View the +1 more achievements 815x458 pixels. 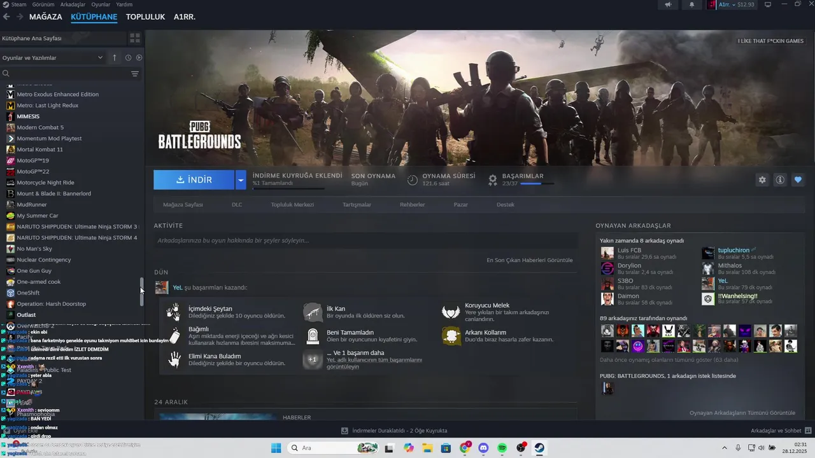(312, 359)
